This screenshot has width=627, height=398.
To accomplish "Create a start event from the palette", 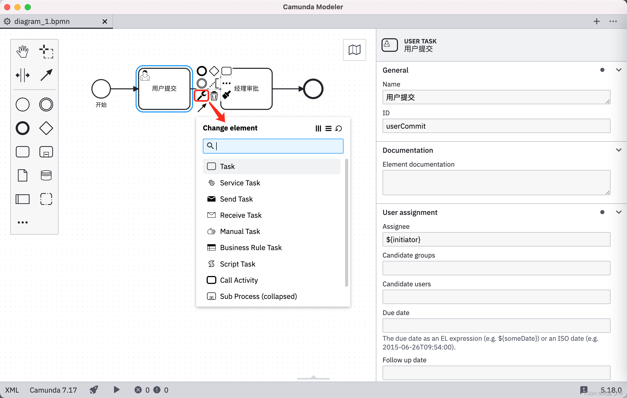I will (23, 105).
